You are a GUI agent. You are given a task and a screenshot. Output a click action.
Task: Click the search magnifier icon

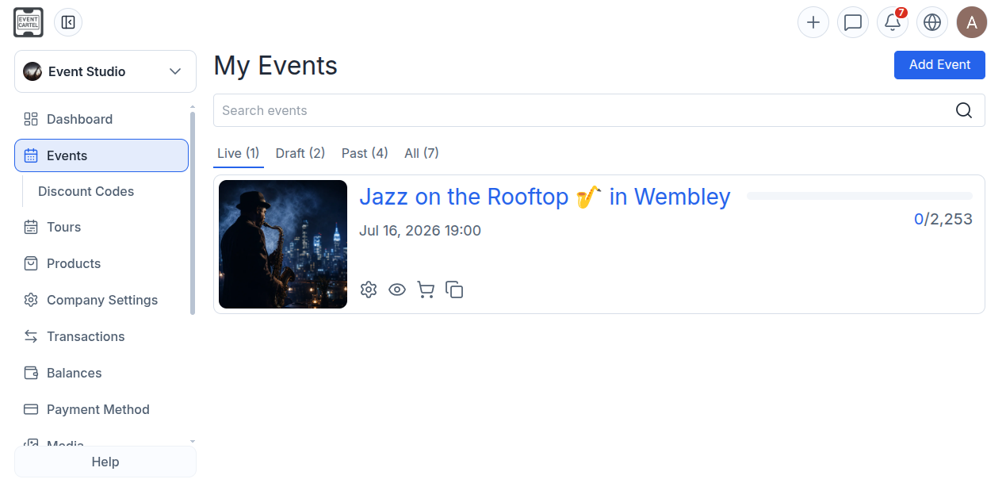964,110
